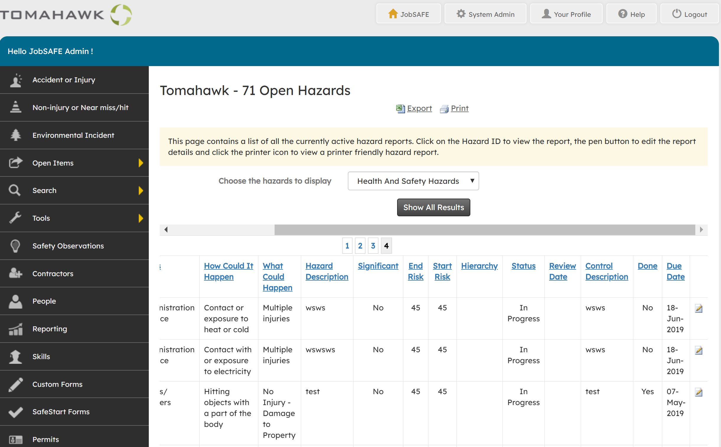Click the Your Profile person icon

(546, 14)
